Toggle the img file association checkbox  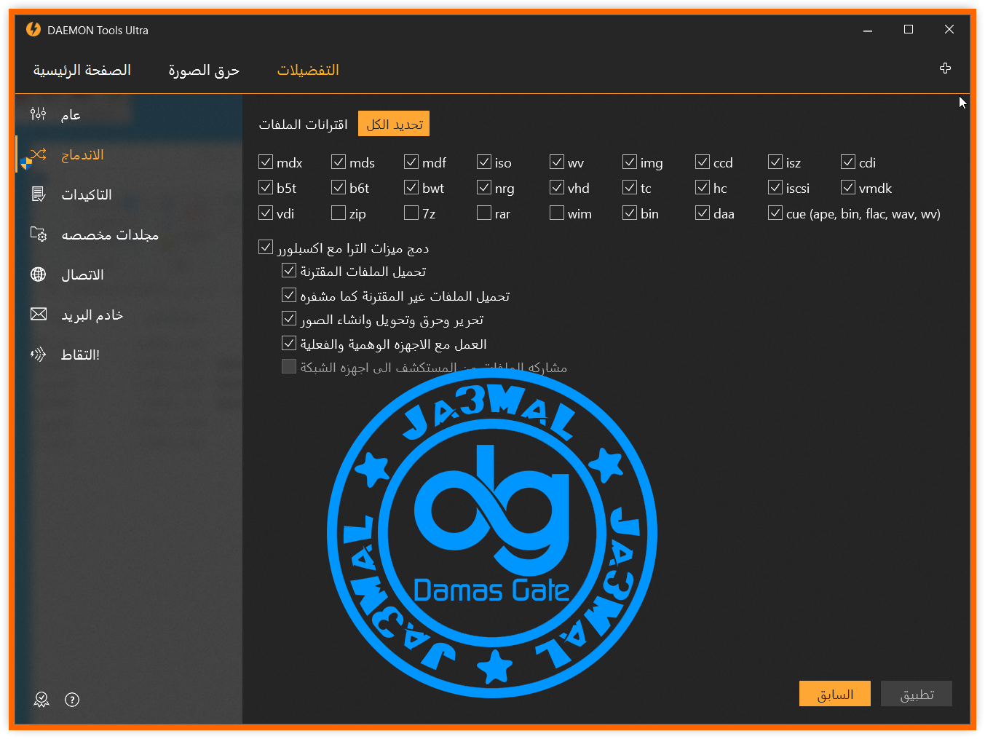pyautogui.click(x=630, y=162)
